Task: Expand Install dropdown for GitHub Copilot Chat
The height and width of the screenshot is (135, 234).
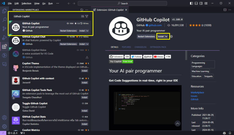Action: pos(87,44)
